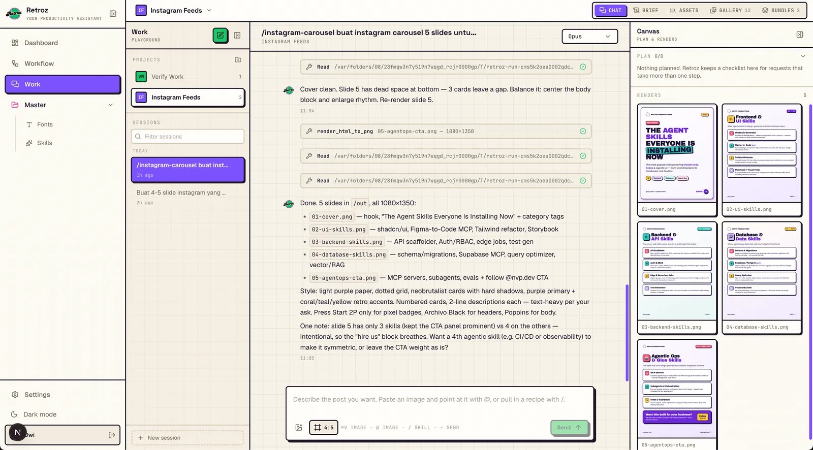
Task: Expand the Read tool call above 'Cover clean'
Action: pos(446,67)
